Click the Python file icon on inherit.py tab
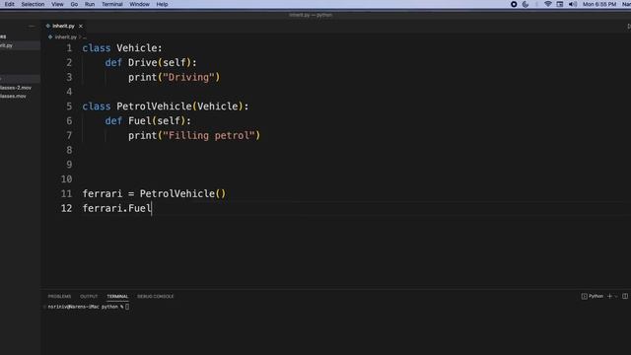Screen dimensions: 631x355 [48, 26]
